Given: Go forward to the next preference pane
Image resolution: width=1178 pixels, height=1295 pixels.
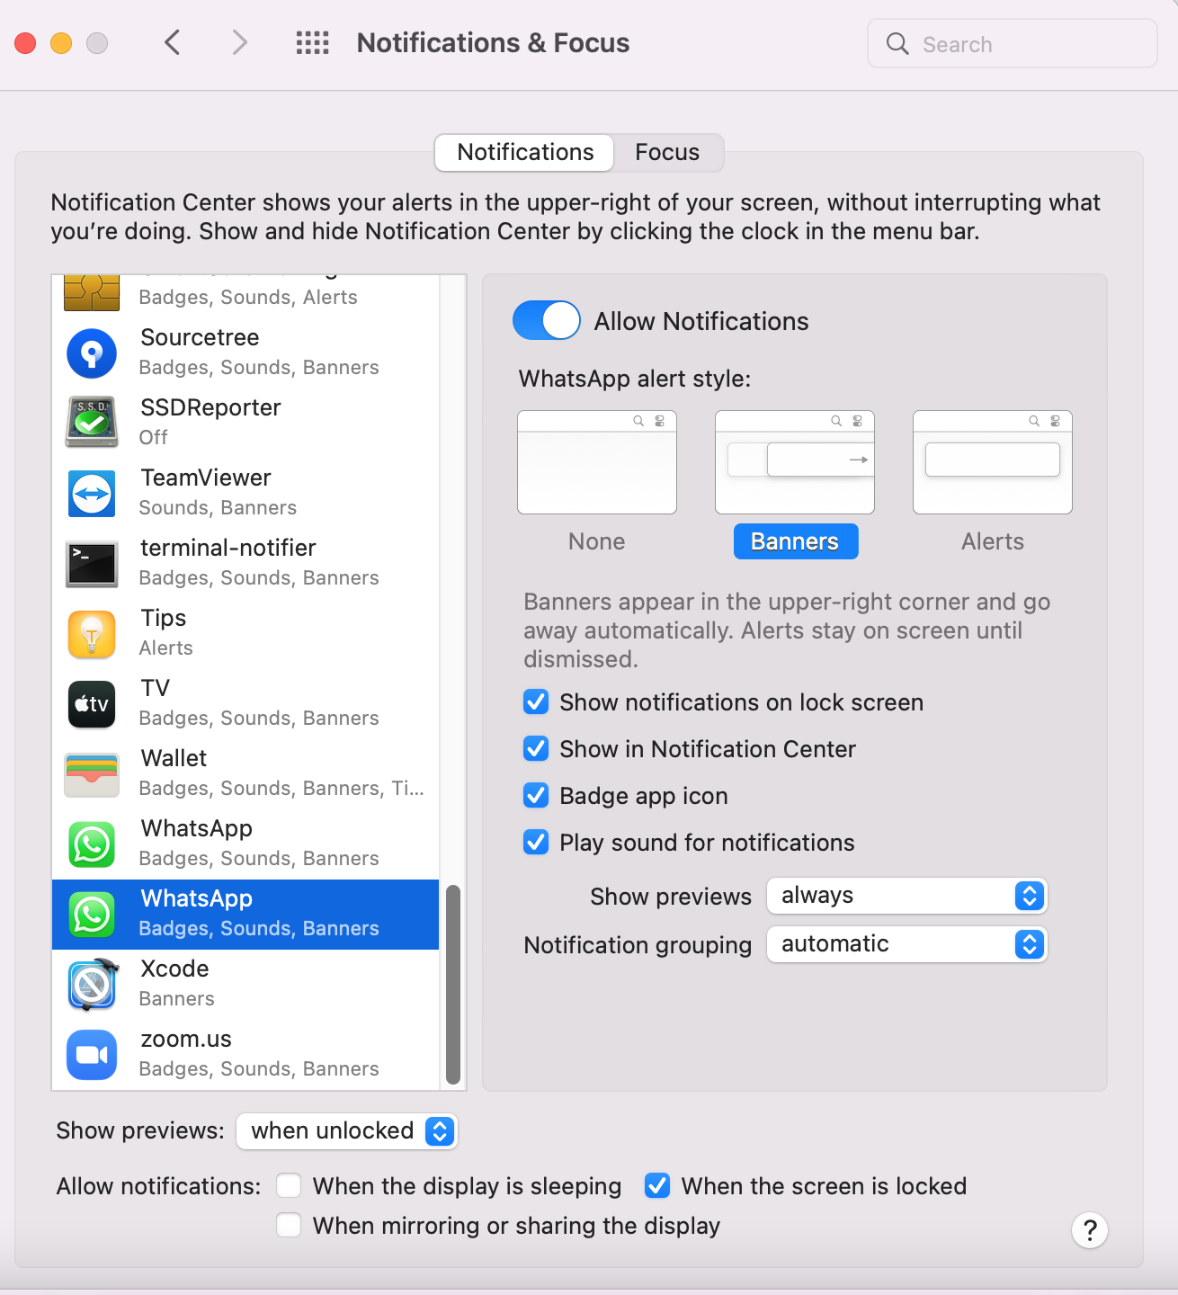Looking at the screenshot, I should 239,42.
